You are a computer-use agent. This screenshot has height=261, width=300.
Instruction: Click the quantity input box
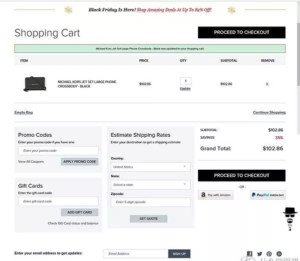pyautogui.click(x=185, y=81)
